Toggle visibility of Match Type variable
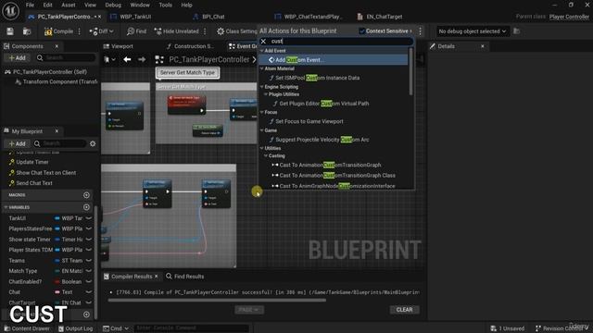The width and height of the screenshot is (593, 333). click(x=89, y=271)
